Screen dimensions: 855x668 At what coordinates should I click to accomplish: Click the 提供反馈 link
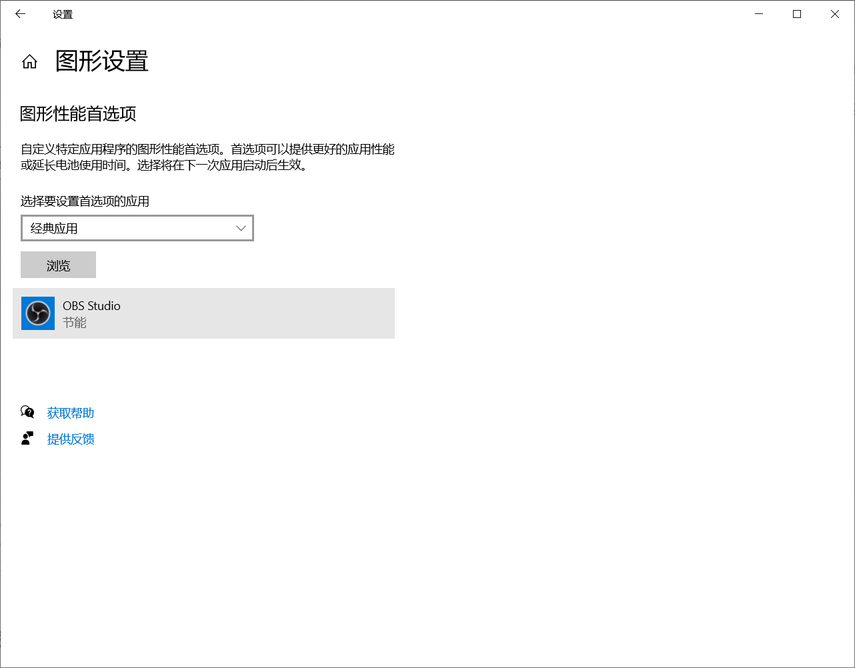[70, 439]
